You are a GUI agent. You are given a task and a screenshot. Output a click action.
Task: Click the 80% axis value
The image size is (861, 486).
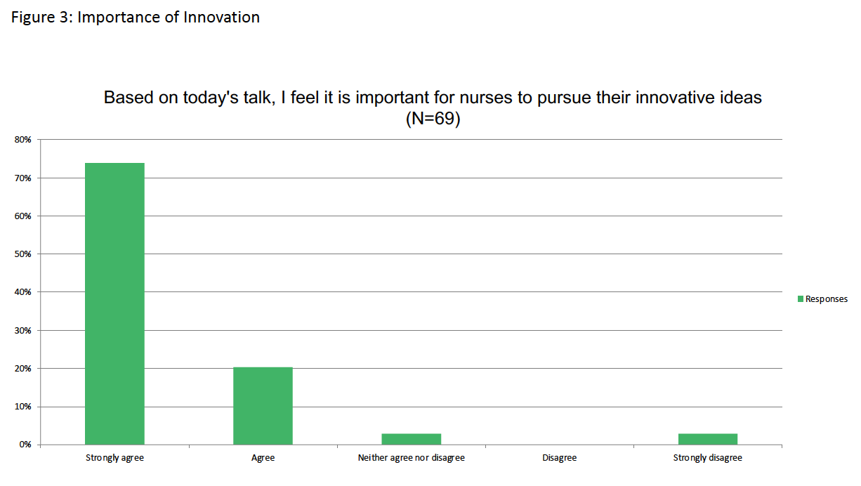pyautogui.click(x=22, y=140)
